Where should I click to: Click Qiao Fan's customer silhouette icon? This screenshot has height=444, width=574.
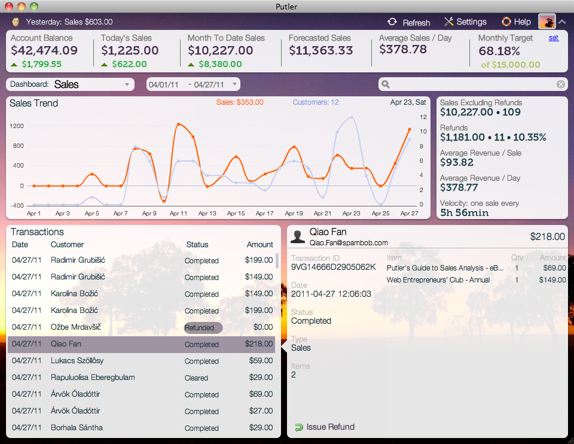click(297, 236)
